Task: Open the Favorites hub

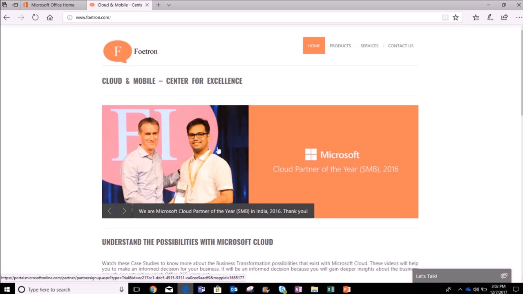Action: (x=476, y=18)
